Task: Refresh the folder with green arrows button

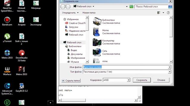Action: point(131,6)
